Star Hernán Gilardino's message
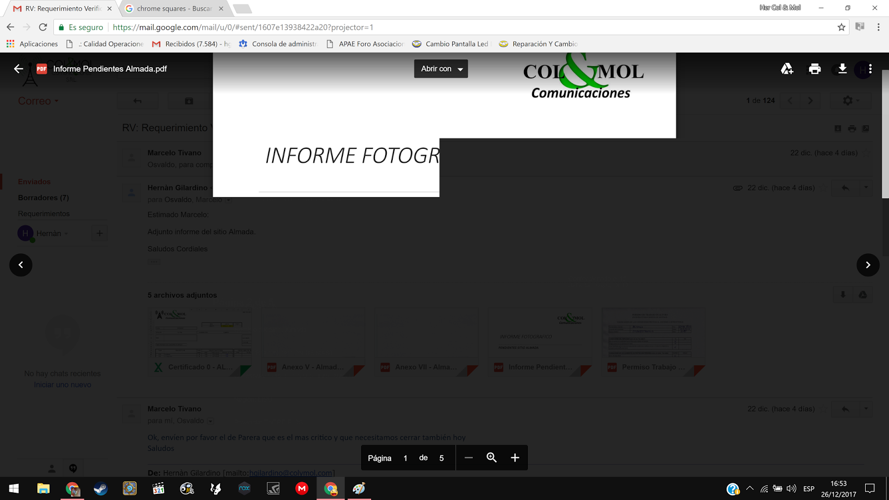This screenshot has height=500, width=889. pyautogui.click(x=824, y=188)
